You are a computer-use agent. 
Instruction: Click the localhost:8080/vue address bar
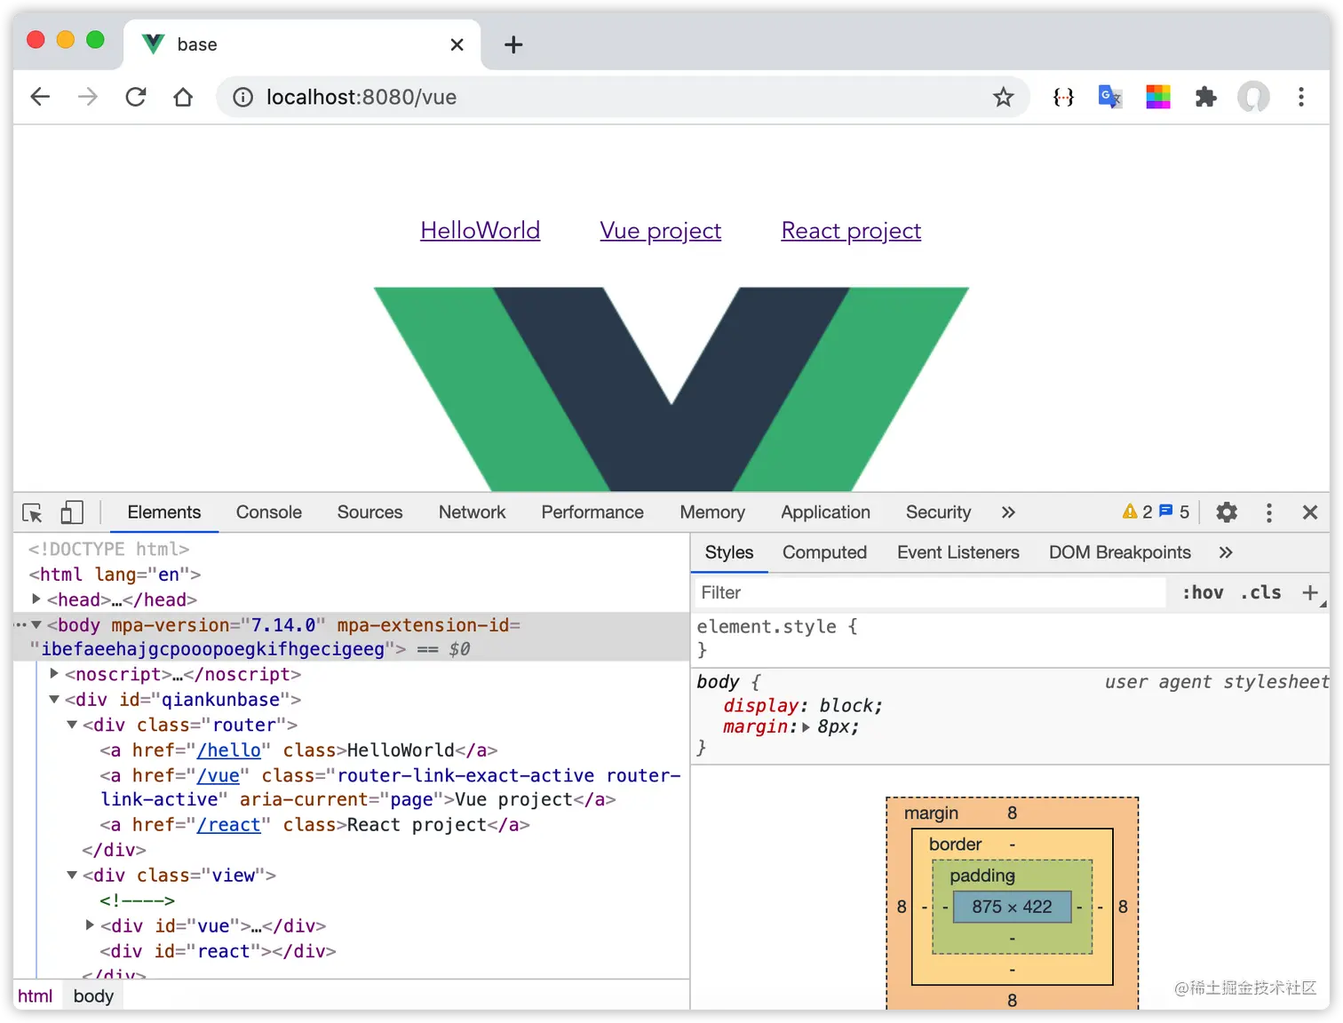pos(622,97)
